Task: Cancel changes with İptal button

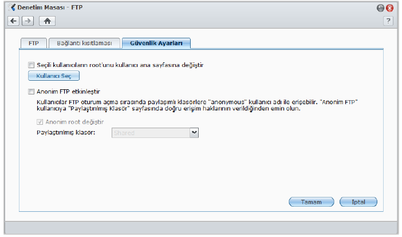Action: (x=358, y=202)
